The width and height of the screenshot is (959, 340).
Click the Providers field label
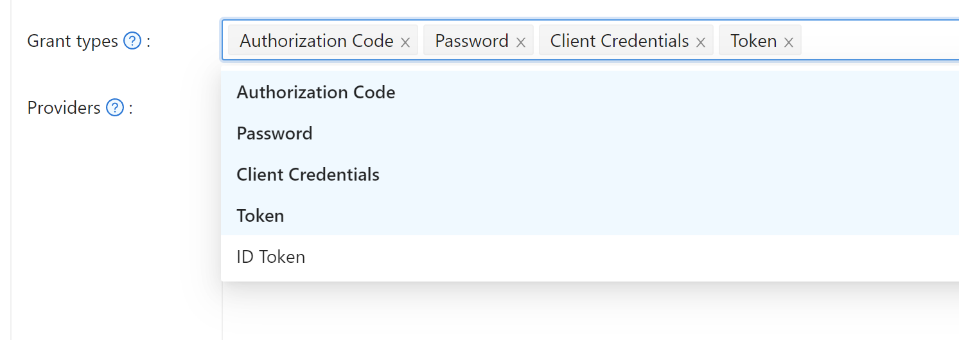point(64,107)
